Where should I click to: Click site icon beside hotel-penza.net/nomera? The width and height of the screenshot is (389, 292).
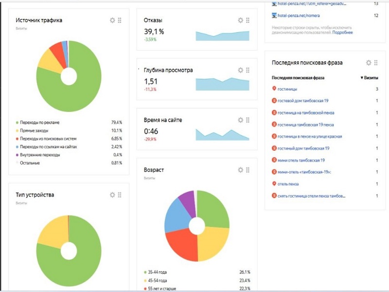(274, 16)
